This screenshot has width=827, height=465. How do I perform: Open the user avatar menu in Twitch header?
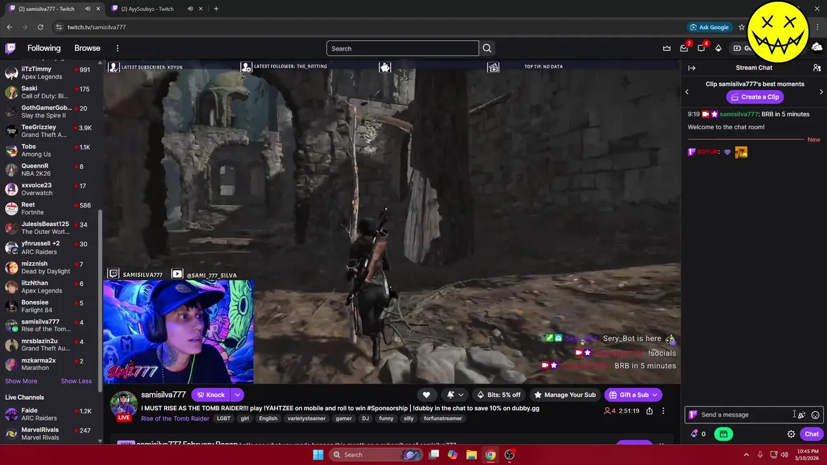817,47
